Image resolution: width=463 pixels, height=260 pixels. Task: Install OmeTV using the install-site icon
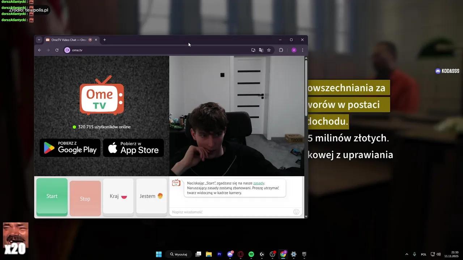point(254,50)
